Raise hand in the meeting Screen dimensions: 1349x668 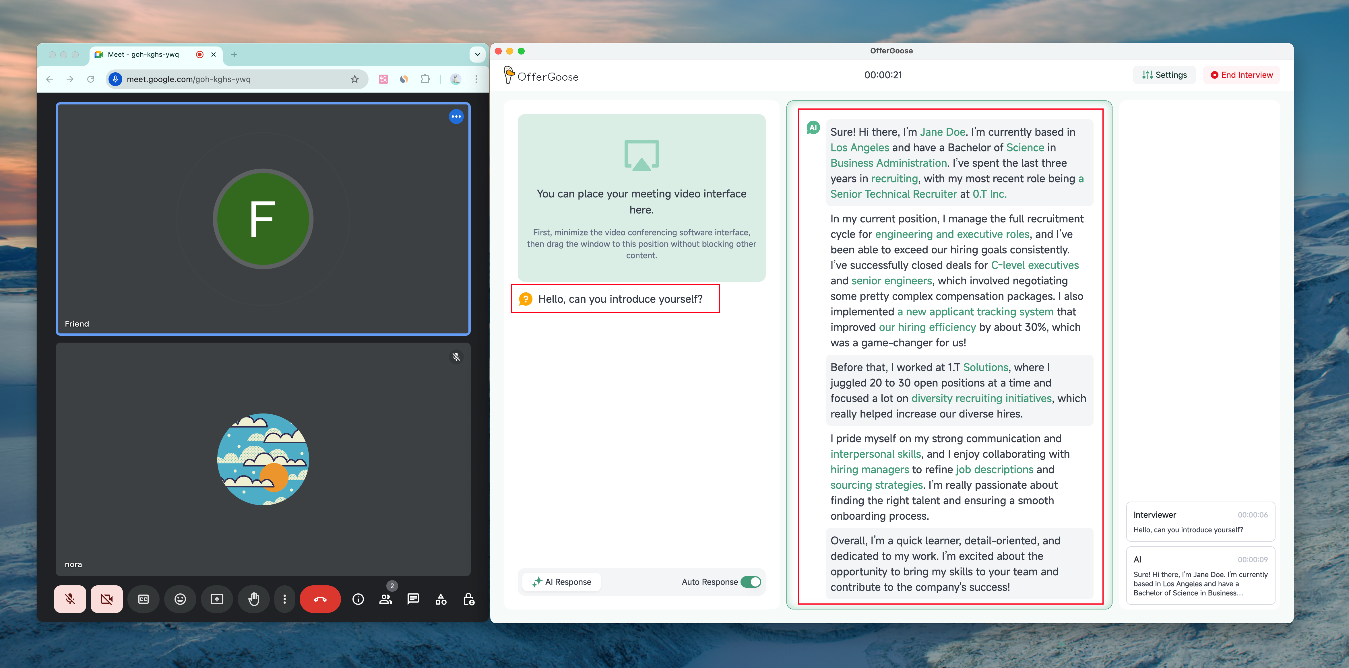(x=253, y=599)
